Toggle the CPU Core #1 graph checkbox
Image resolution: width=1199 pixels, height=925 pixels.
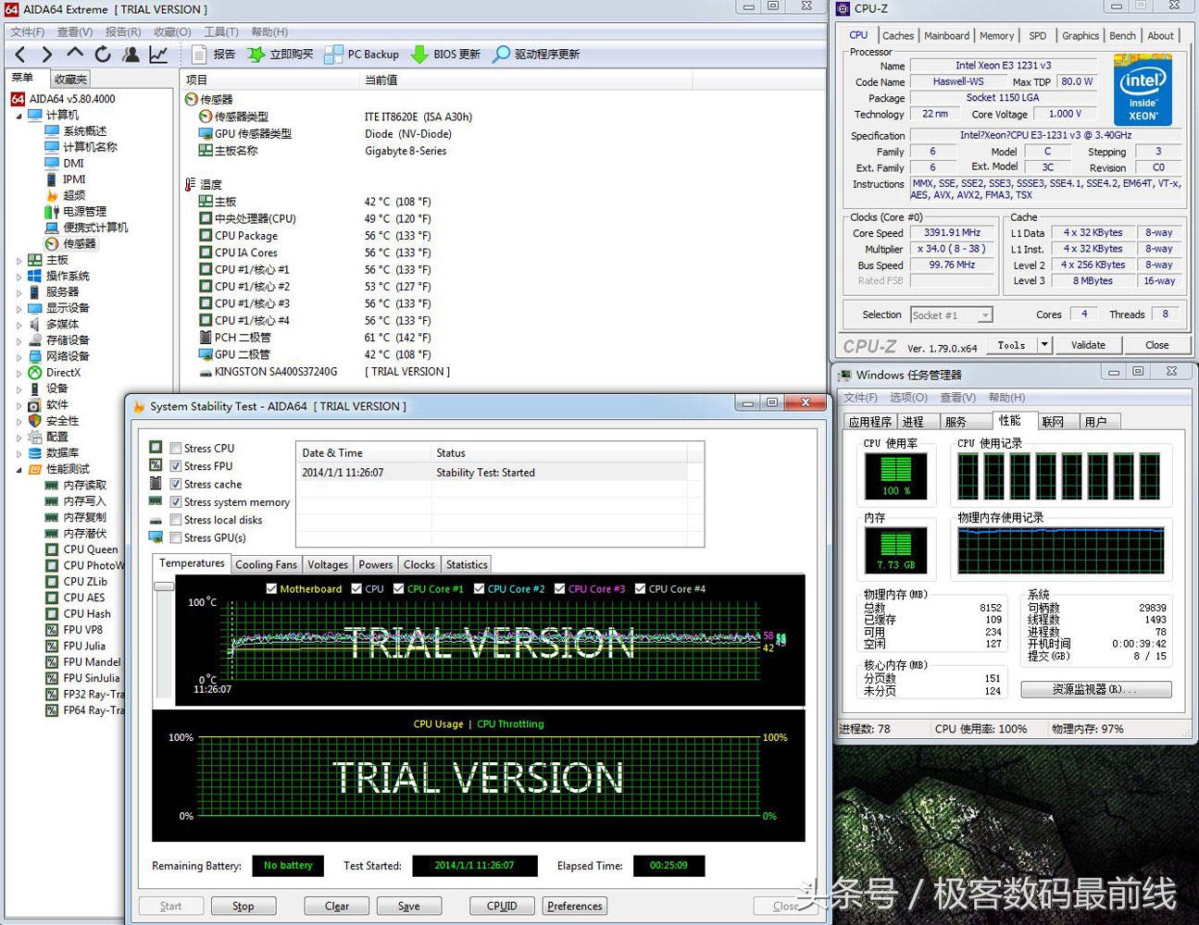(399, 589)
